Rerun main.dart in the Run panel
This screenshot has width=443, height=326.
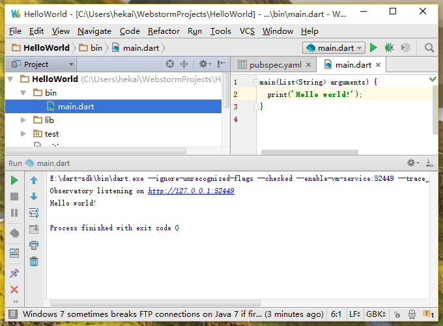click(x=14, y=180)
